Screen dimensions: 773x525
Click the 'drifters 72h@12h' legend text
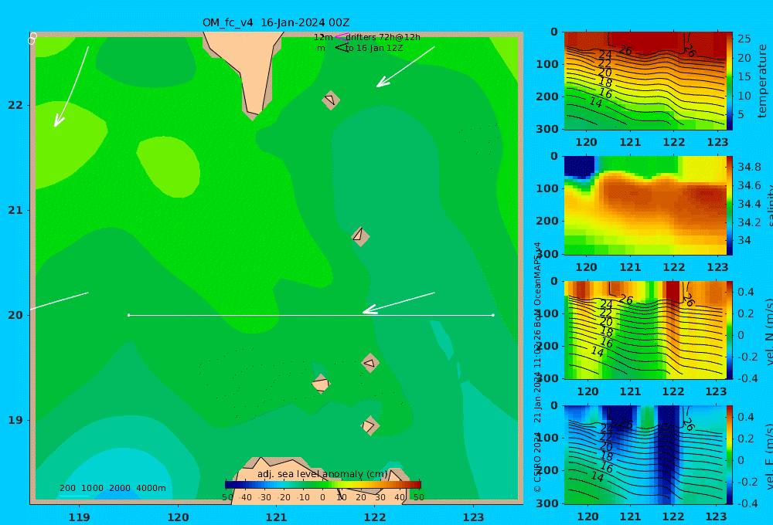383,37
